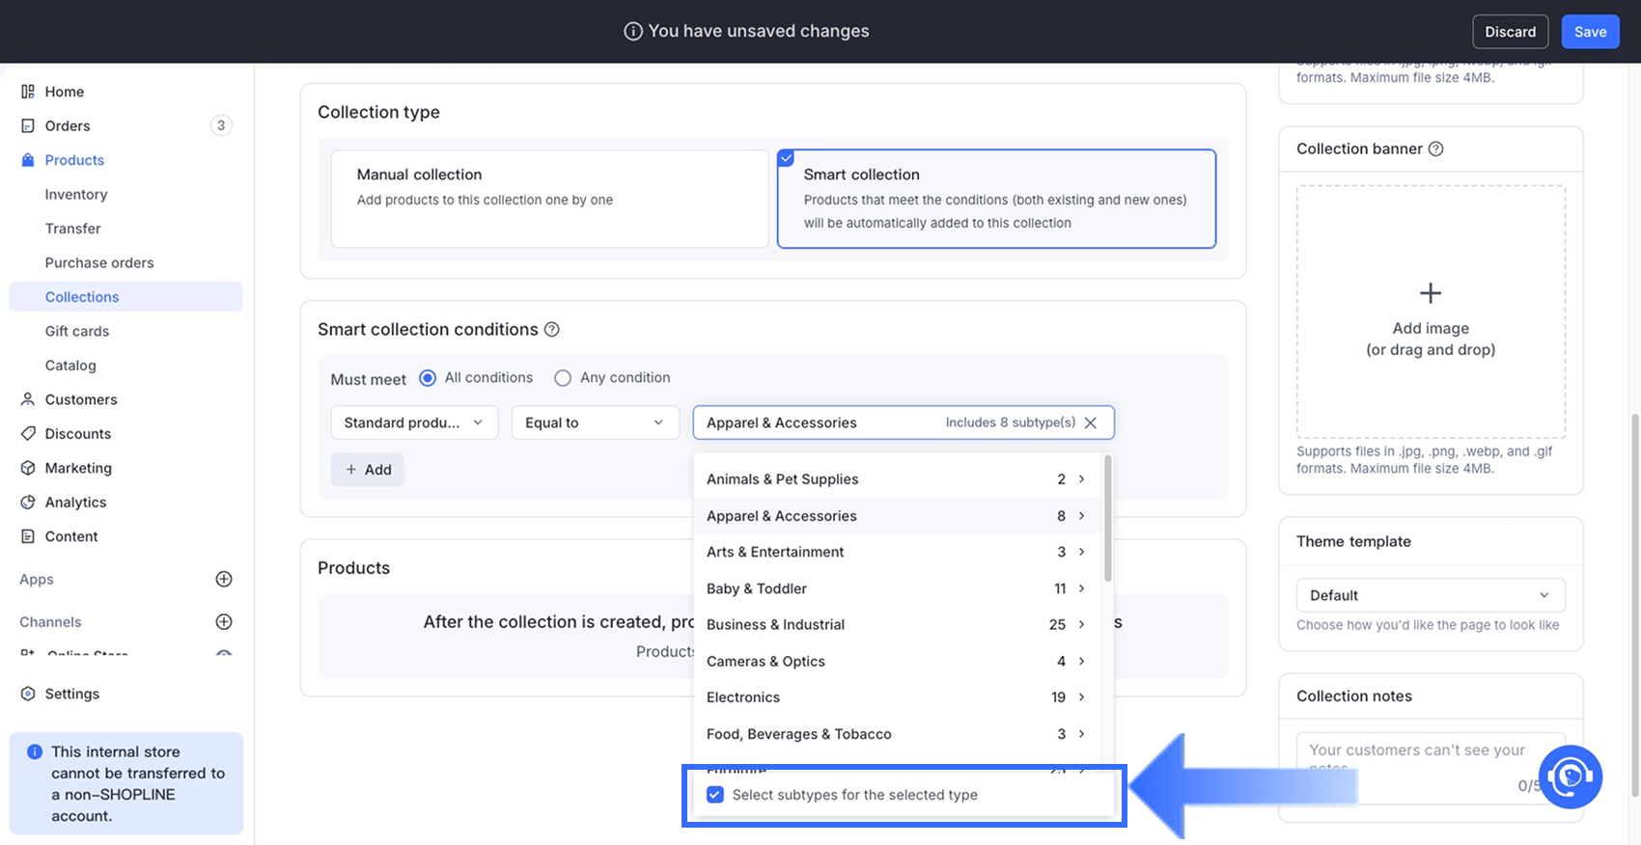
Task: Open Customers via its person icon
Action: (x=28, y=399)
